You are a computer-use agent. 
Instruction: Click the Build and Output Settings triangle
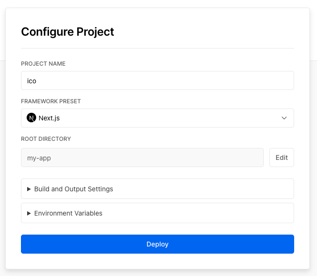tap(29, 189)
